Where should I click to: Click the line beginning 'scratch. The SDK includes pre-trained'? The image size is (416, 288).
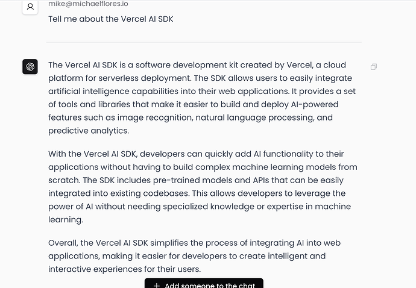pyautogui.click(x=196, y=180)
